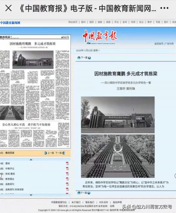Click the 下一版 next page arrow icon

pyautogui.click(x=64, y=153)
